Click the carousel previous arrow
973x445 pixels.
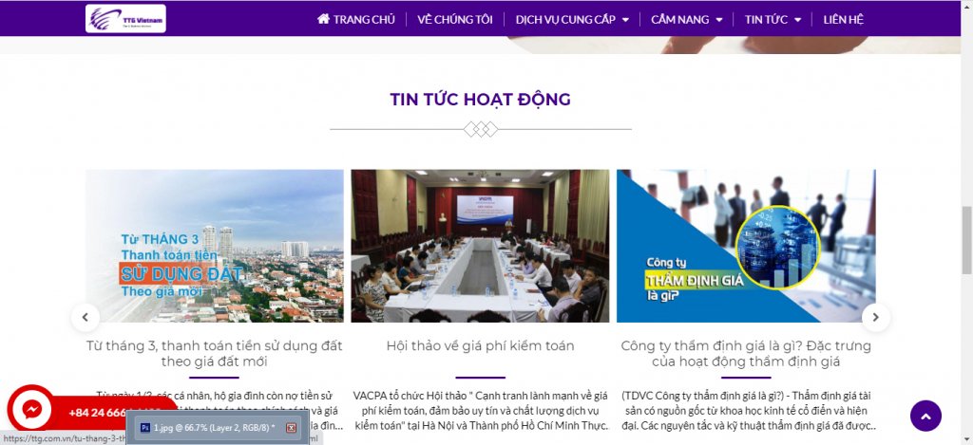(x=86, y=317)
